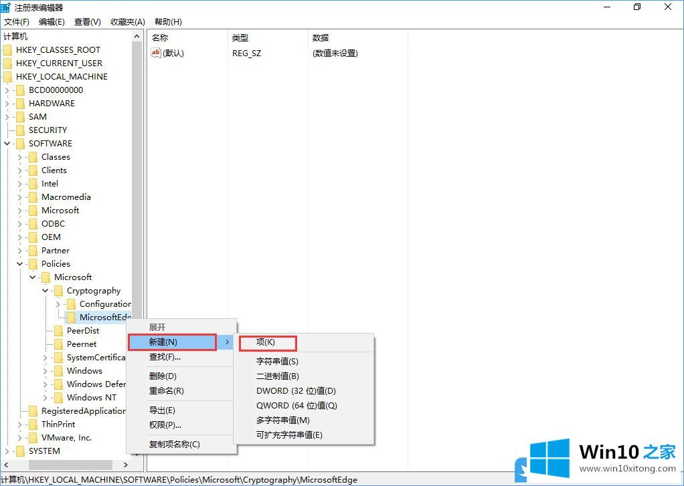The width and height of the screenshot is (684, 486).
Task: Click the Policies folder icon
Action: point(33,264)
